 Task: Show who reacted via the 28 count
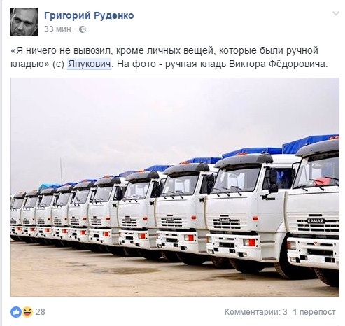point(40,312)
